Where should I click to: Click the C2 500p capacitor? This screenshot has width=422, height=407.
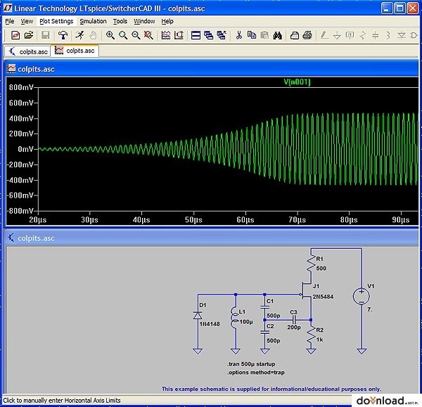265,332
